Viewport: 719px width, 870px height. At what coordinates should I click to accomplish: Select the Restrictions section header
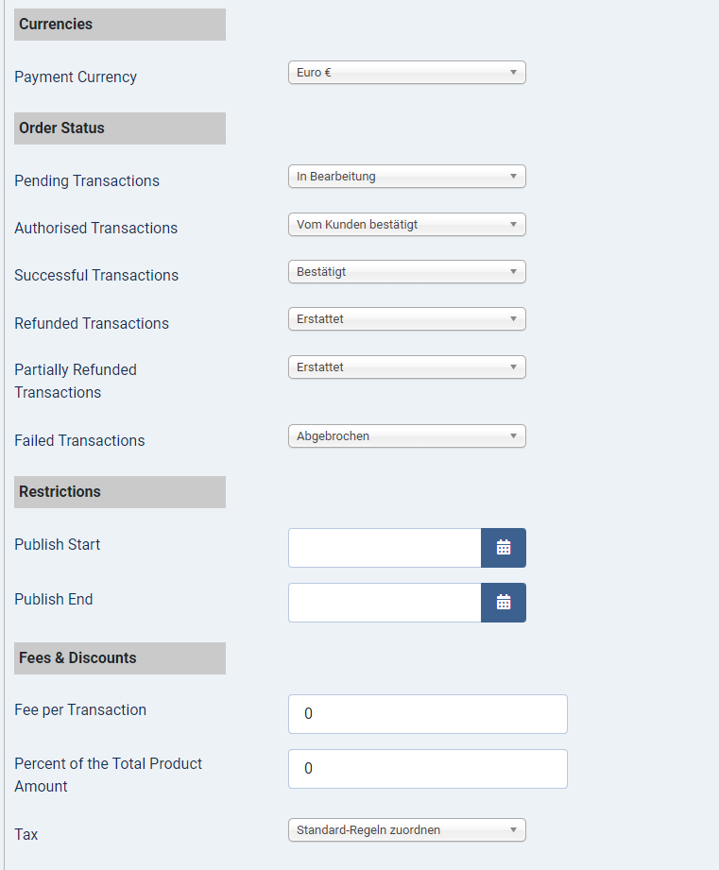point(120,492)
